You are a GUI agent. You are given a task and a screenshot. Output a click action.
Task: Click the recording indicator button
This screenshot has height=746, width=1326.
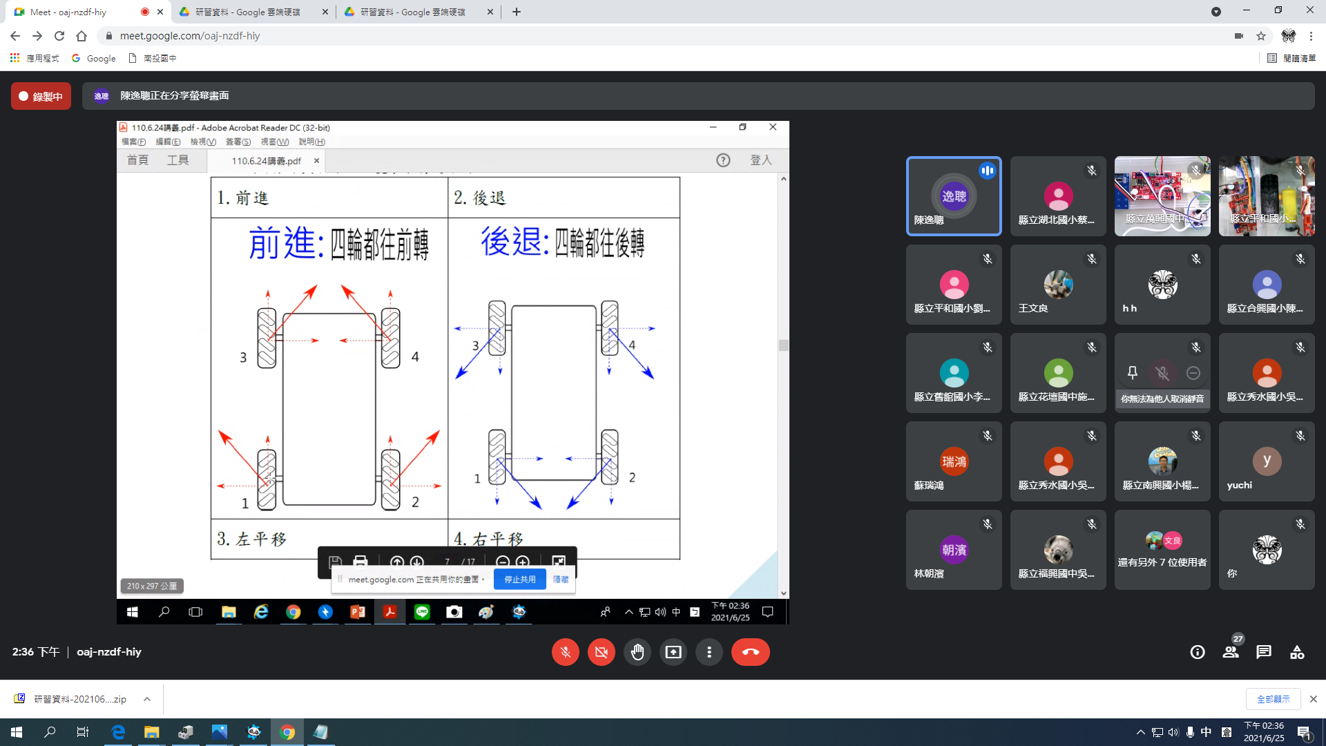click(41, 96)
